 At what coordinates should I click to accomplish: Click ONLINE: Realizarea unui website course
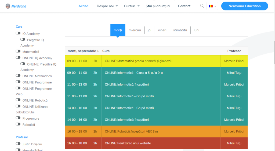[x=128, y=143]
